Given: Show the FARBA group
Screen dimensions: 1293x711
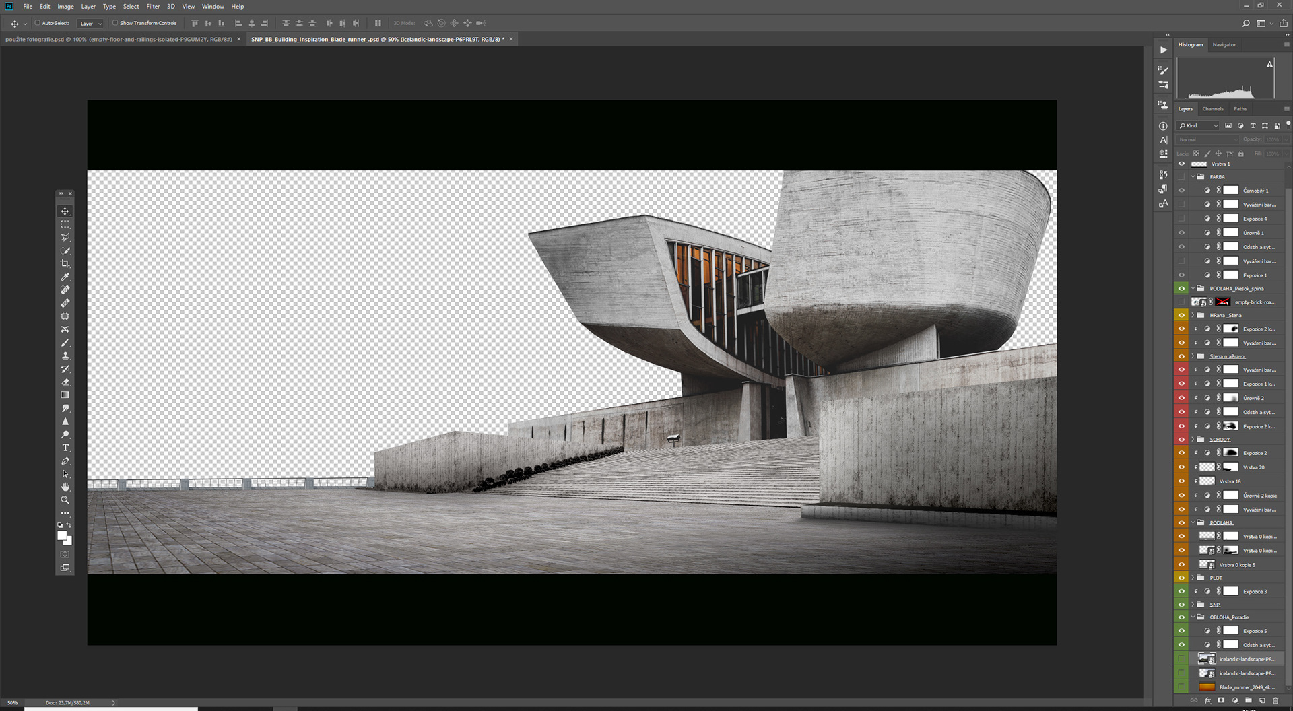Looking at the screenshot, I should [x=1181, y=177].
